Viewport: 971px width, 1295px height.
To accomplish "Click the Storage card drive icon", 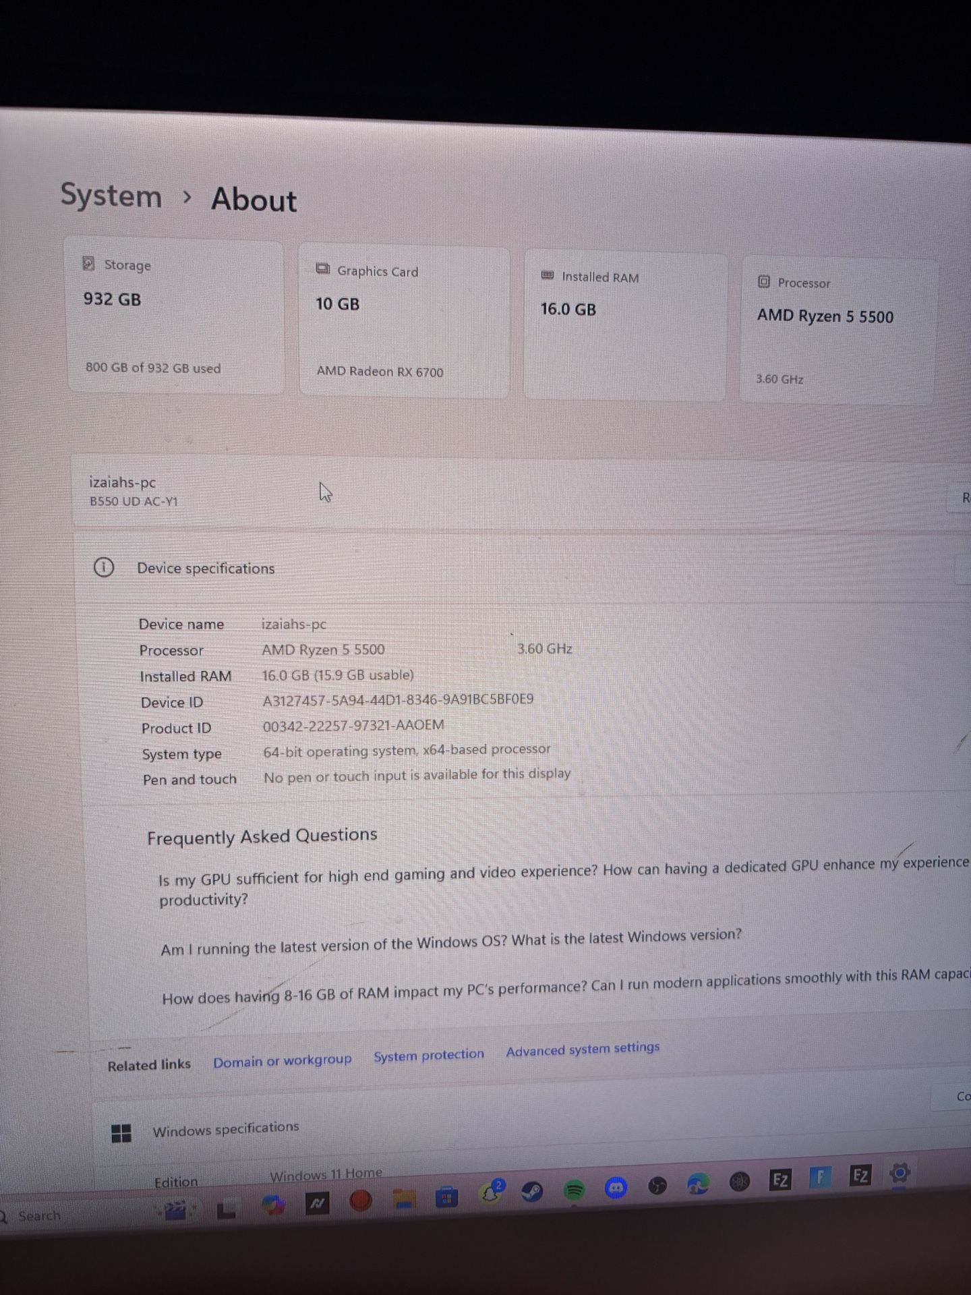I will [88, 264].
